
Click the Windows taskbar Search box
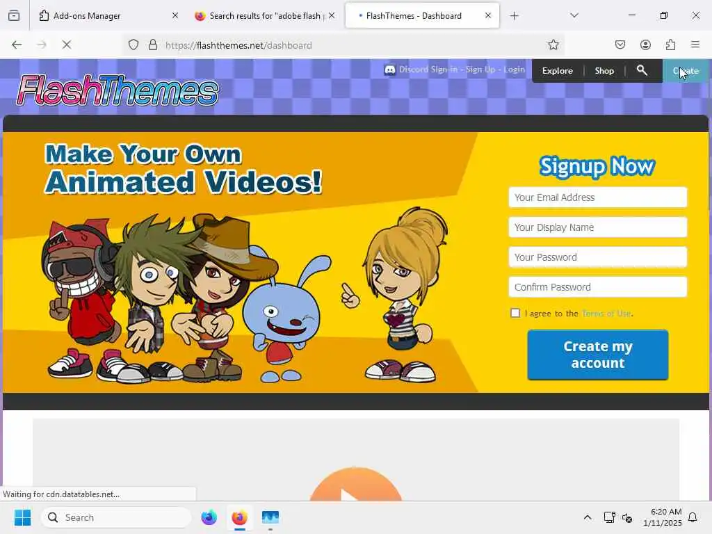(x=116, y=517)
